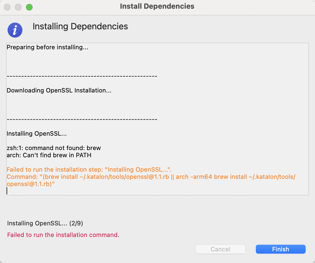Click the "Install Dependencies" window title
Viewport: 315px width, 263px height.
(157, 6)
